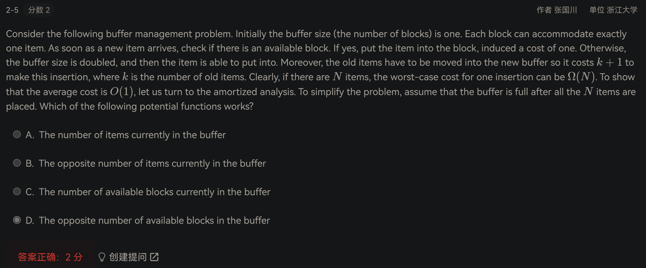Click the external link icon after 创建提问
The image size is (646, 268).
pos(154,257)
